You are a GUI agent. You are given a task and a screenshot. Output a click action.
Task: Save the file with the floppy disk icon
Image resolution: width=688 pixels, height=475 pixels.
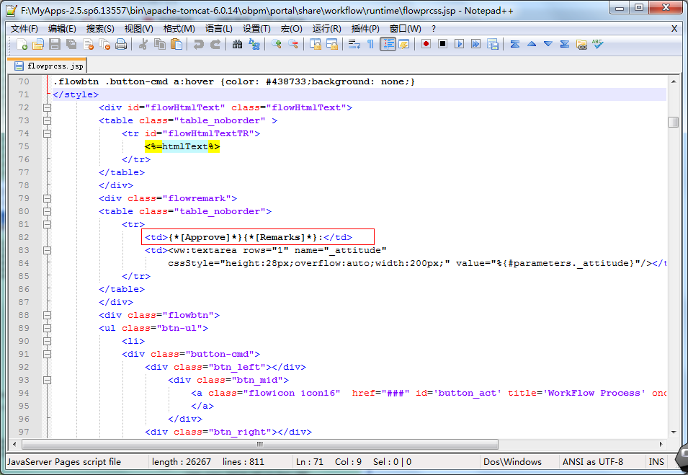click(55, 44)
